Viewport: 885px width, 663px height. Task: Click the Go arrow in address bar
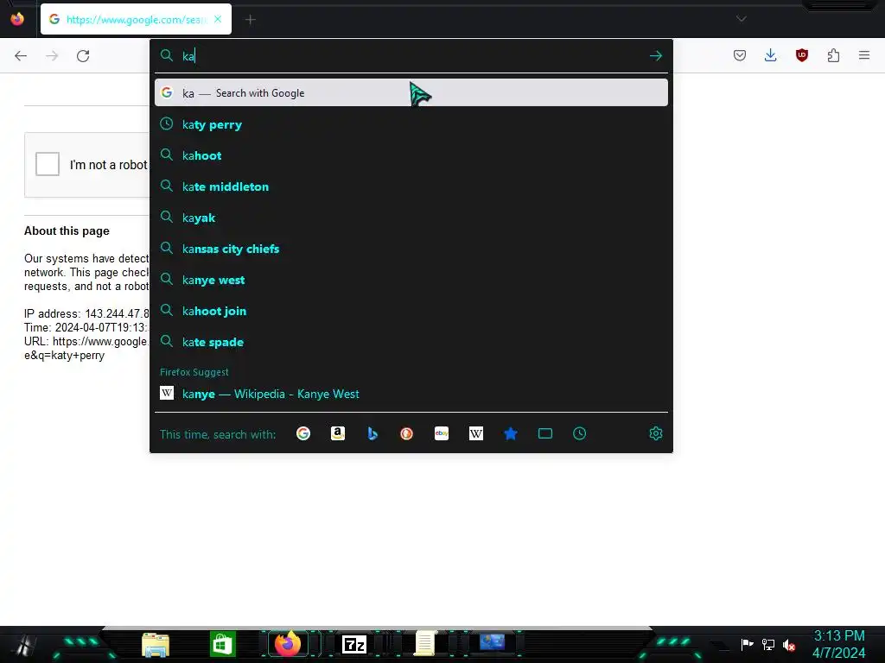pyautogui.click(x=655, y=56)
